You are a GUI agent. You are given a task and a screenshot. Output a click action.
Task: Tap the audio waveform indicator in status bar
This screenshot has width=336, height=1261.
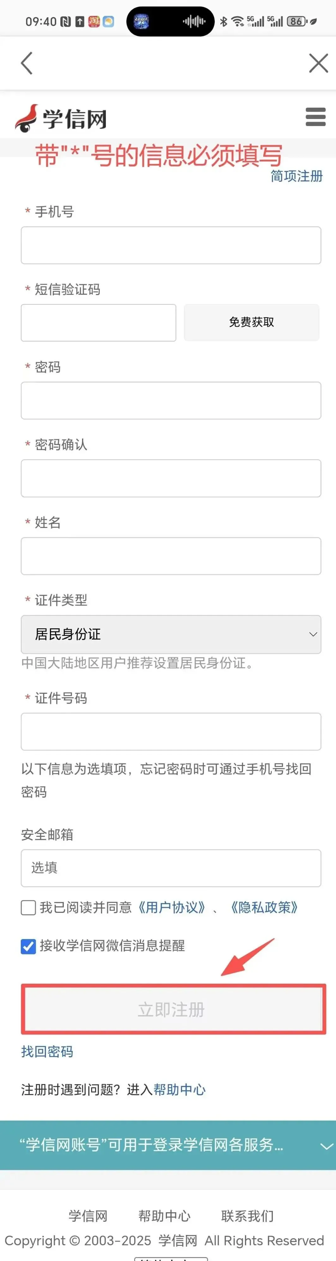tap(194, 22)
